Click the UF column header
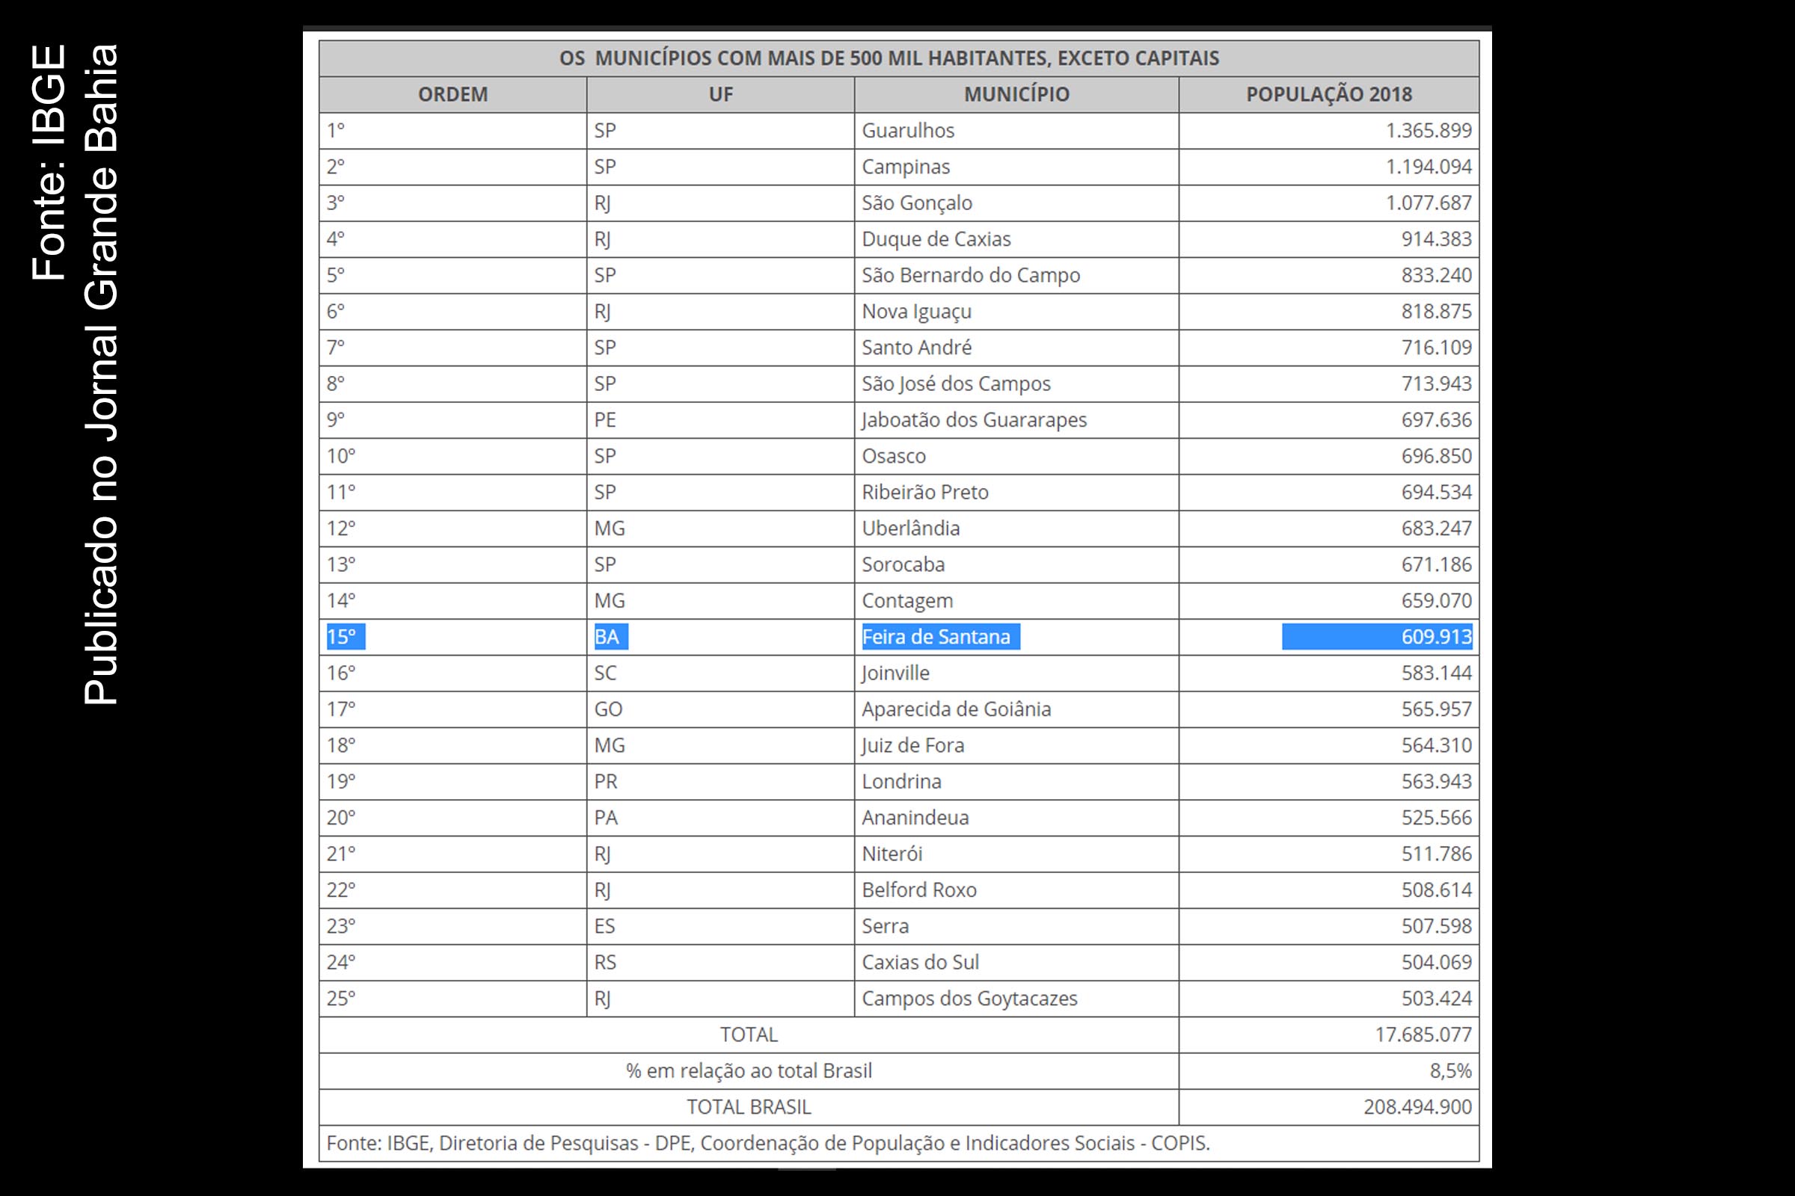Screen dimensions: 1795x1196 (720, 95)
